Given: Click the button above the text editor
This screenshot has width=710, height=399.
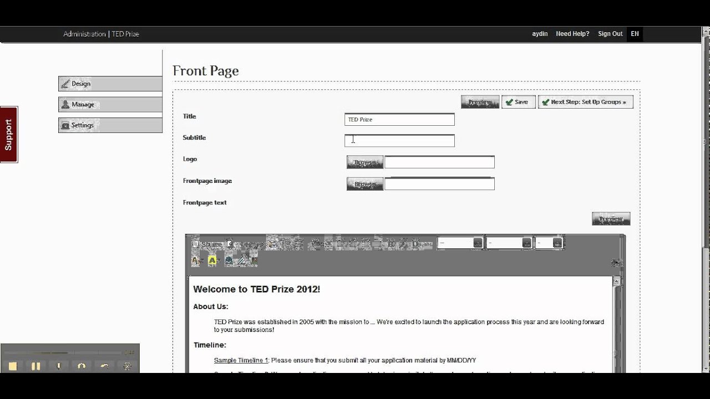Looking at the screenshot, I should click(x=611, y=219).
